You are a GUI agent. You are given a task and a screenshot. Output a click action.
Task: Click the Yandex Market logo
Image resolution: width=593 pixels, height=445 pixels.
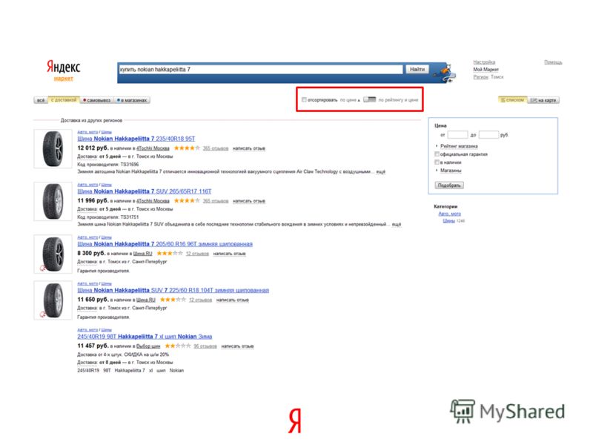[63, 70]
